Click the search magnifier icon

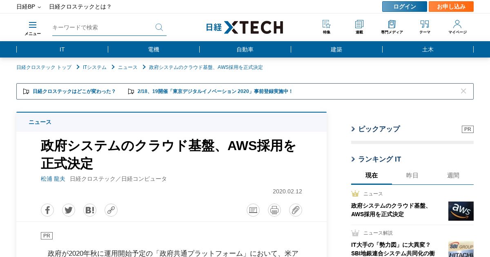pyautogui.click(x=159, y=27)
